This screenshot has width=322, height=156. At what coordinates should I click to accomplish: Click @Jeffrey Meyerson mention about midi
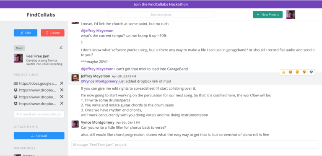coord(97,69)
